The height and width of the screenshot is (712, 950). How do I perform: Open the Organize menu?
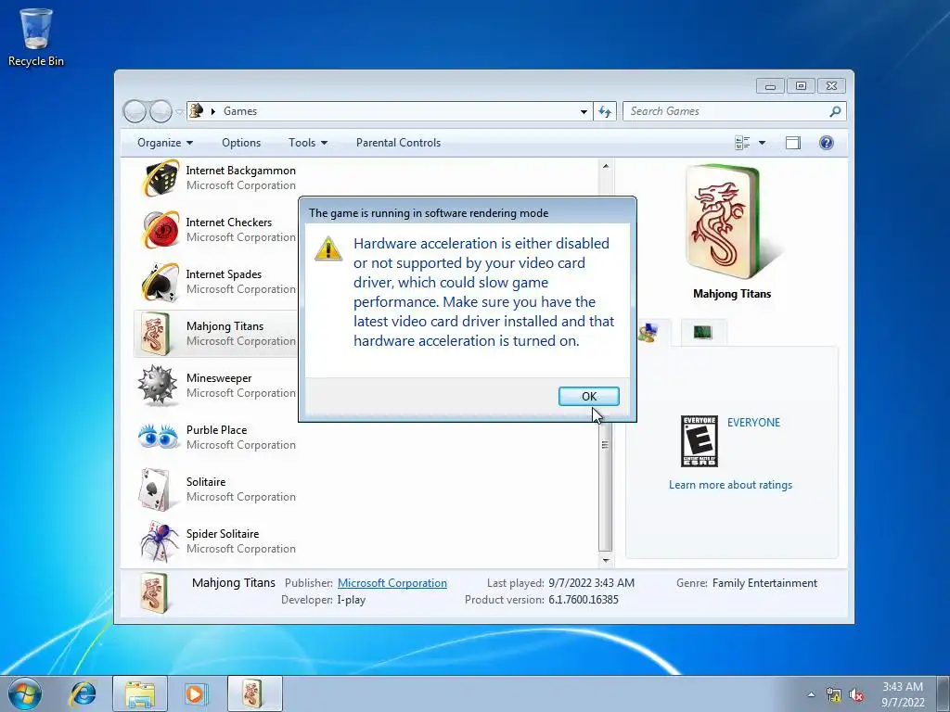[x=165, y=143]
